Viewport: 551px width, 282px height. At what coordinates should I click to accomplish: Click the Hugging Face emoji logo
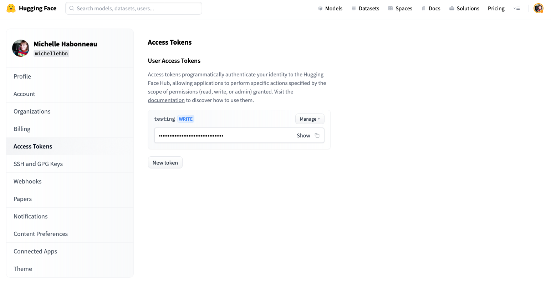point(11,8)
